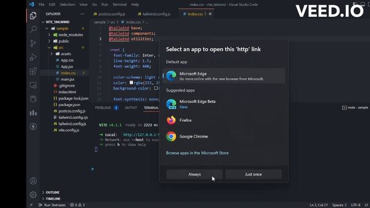370x208 pixels.
Task: Open the Explorer view in activity bar
Action: point(33,16)
